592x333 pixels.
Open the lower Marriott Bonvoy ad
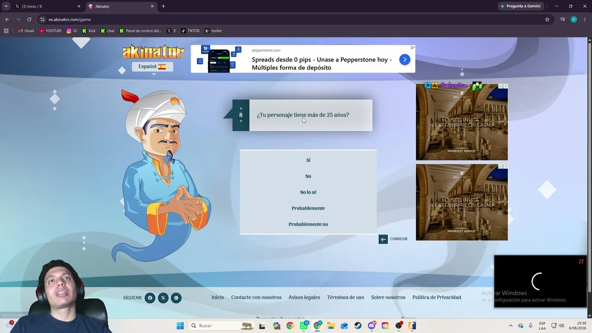pyautogui.click(x=462, y=202)
